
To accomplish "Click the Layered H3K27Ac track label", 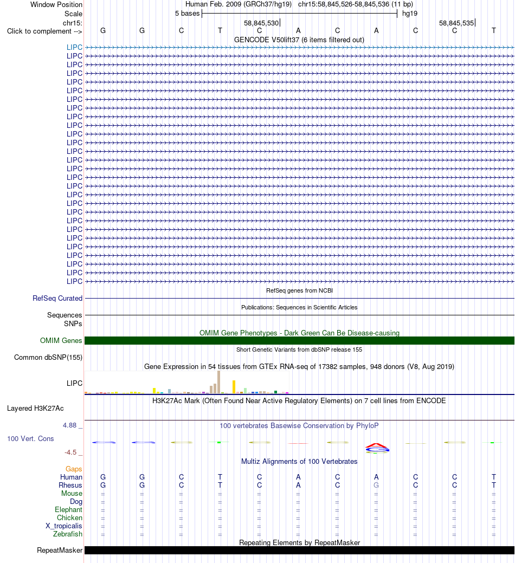I will click(35, 408).
